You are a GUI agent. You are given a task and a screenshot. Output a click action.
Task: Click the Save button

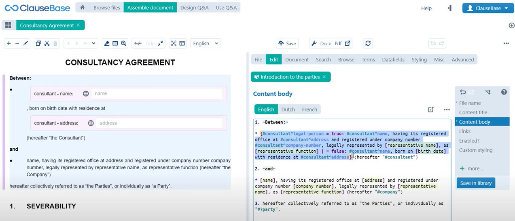287,43
